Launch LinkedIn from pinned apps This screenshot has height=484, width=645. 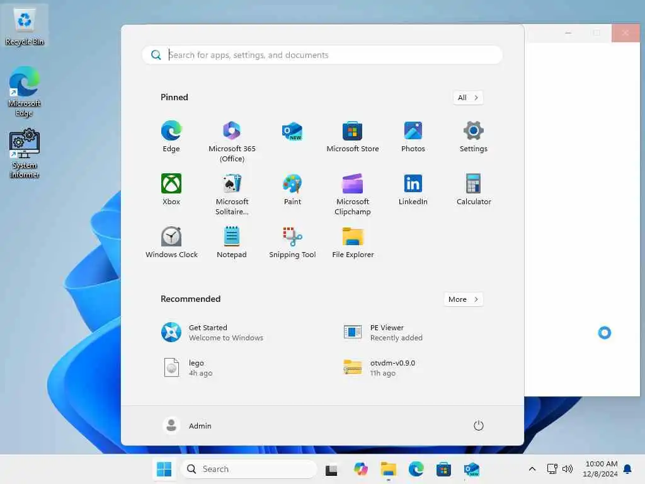(x=413, y=189)
